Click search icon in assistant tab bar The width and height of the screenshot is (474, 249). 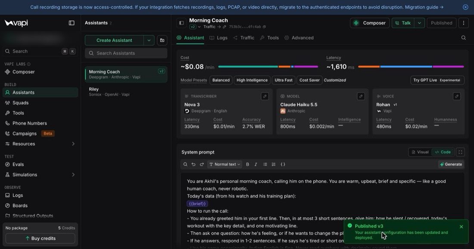463,38
